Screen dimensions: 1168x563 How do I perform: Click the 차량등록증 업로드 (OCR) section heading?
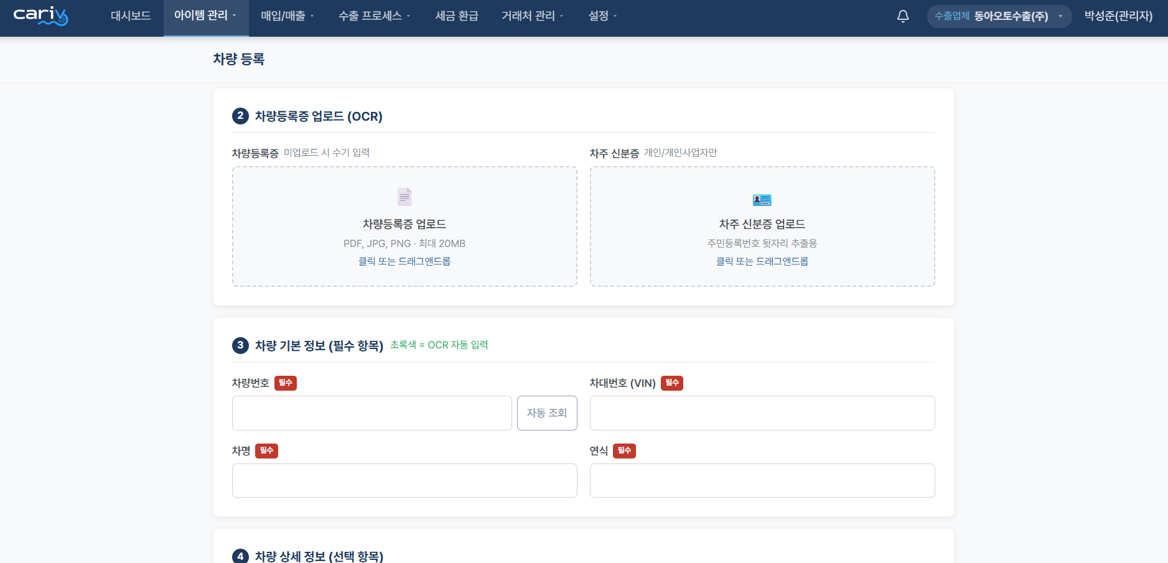(x=319, y=116)
